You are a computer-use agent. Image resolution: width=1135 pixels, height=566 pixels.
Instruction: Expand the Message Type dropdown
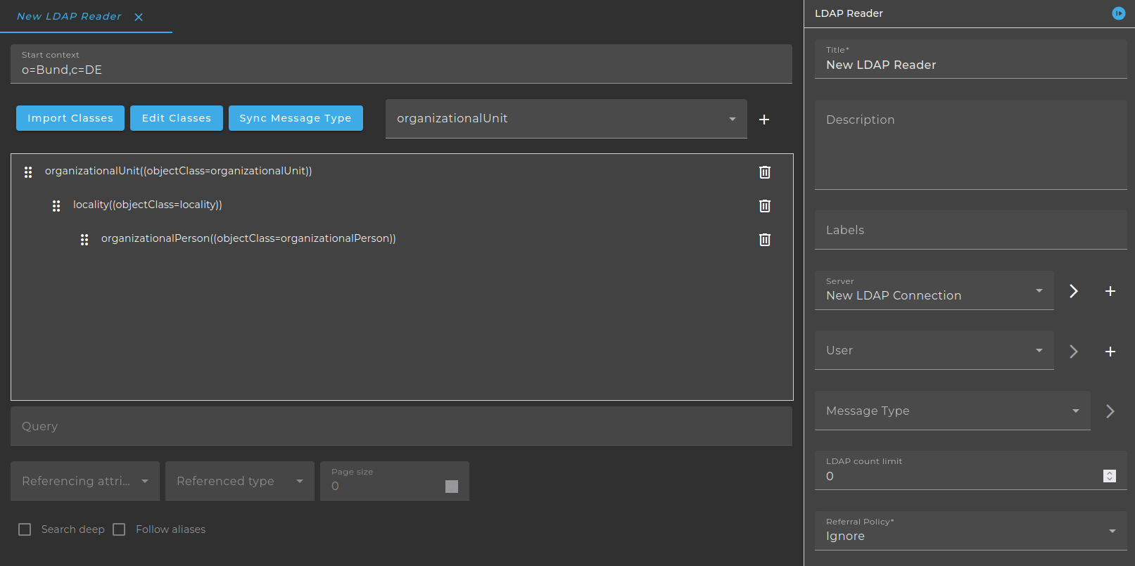pyautogui.click(x=952, y=411)
